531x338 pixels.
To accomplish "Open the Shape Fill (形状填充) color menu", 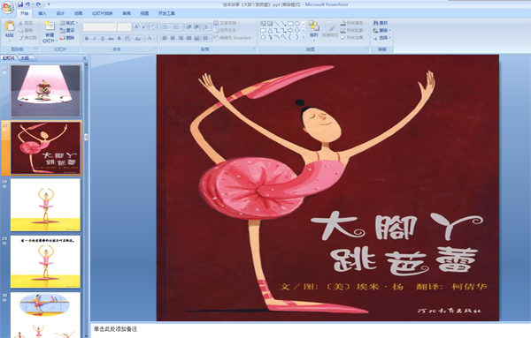I will [x=352, y=23].
